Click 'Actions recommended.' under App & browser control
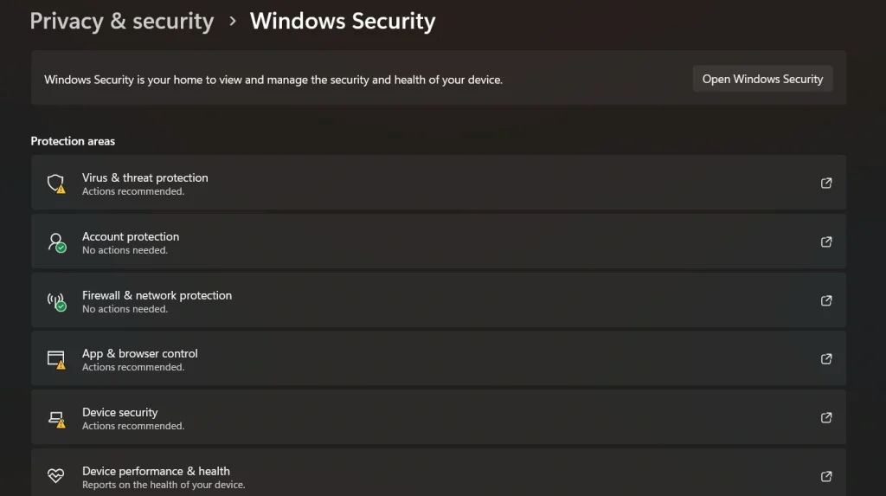 (133, 368)
